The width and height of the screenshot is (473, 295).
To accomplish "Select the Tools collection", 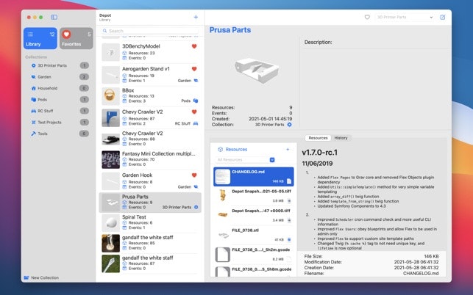I will click(x=60, y=134).
